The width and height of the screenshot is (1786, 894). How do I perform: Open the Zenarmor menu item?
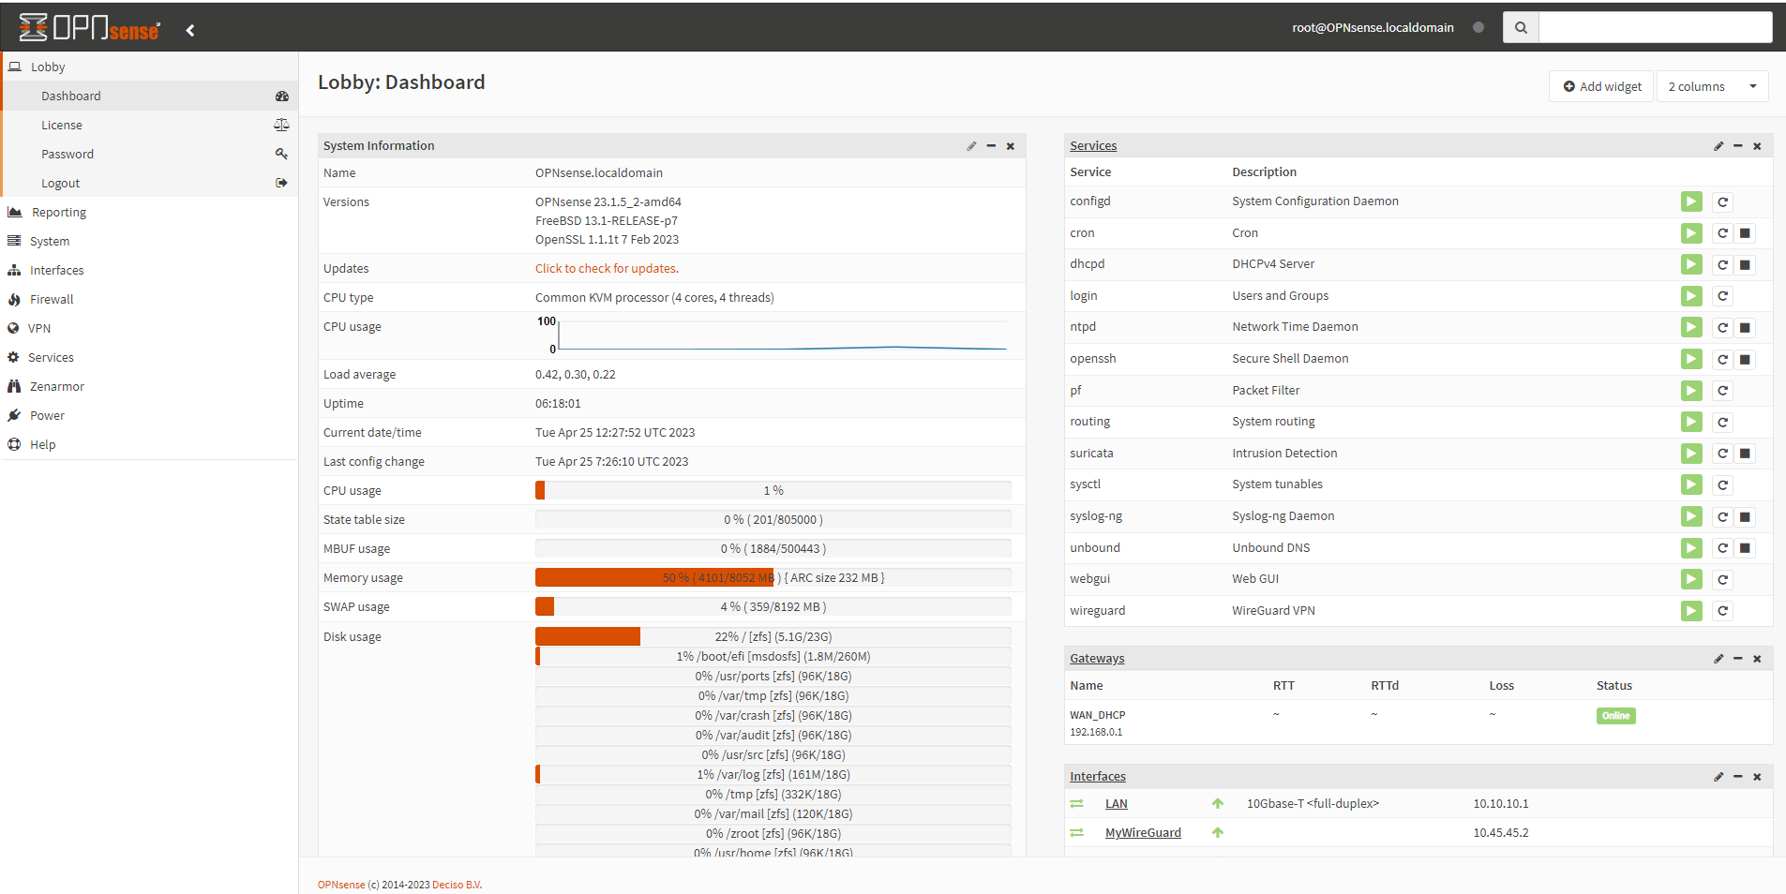tap(56, 386)
